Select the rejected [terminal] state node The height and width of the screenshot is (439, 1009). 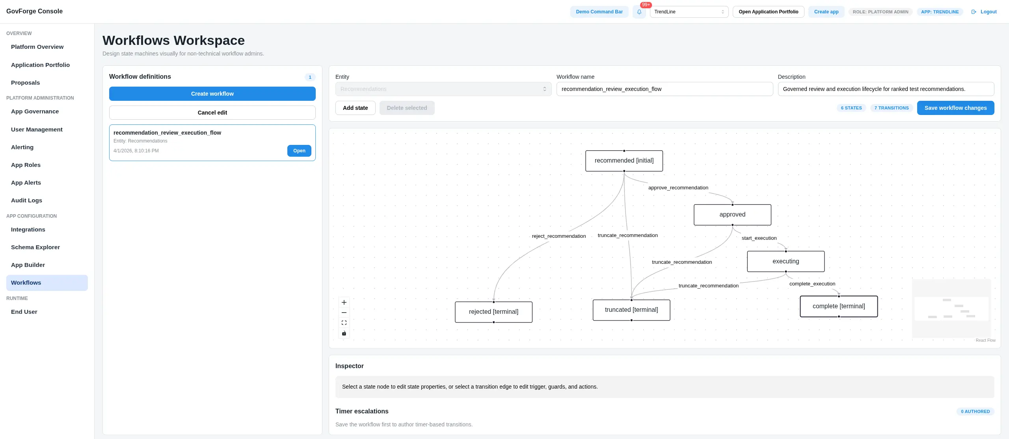(x=493, y=312)
